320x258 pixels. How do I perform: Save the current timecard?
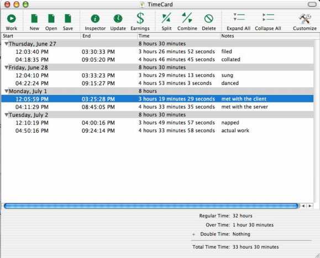[68, 22]
